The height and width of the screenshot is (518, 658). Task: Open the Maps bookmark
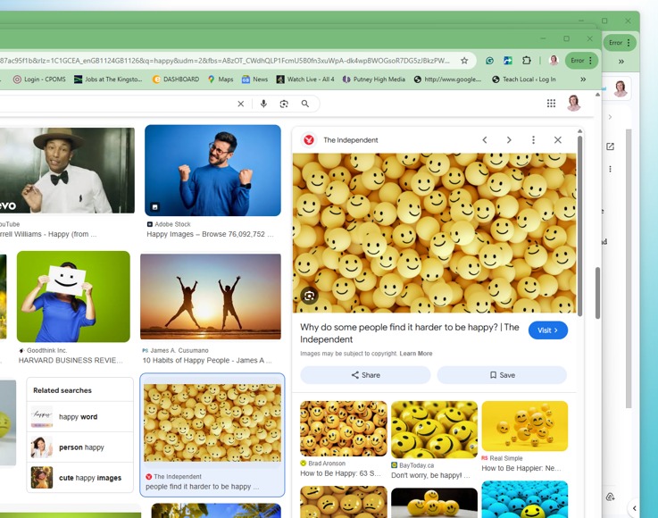point(220,79)
